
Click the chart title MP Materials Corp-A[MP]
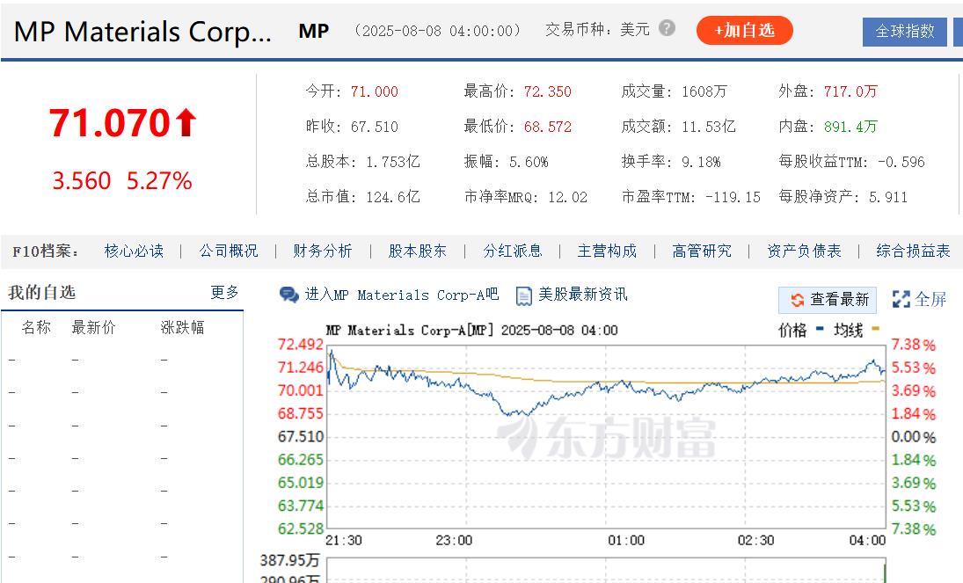pos(410,330)
